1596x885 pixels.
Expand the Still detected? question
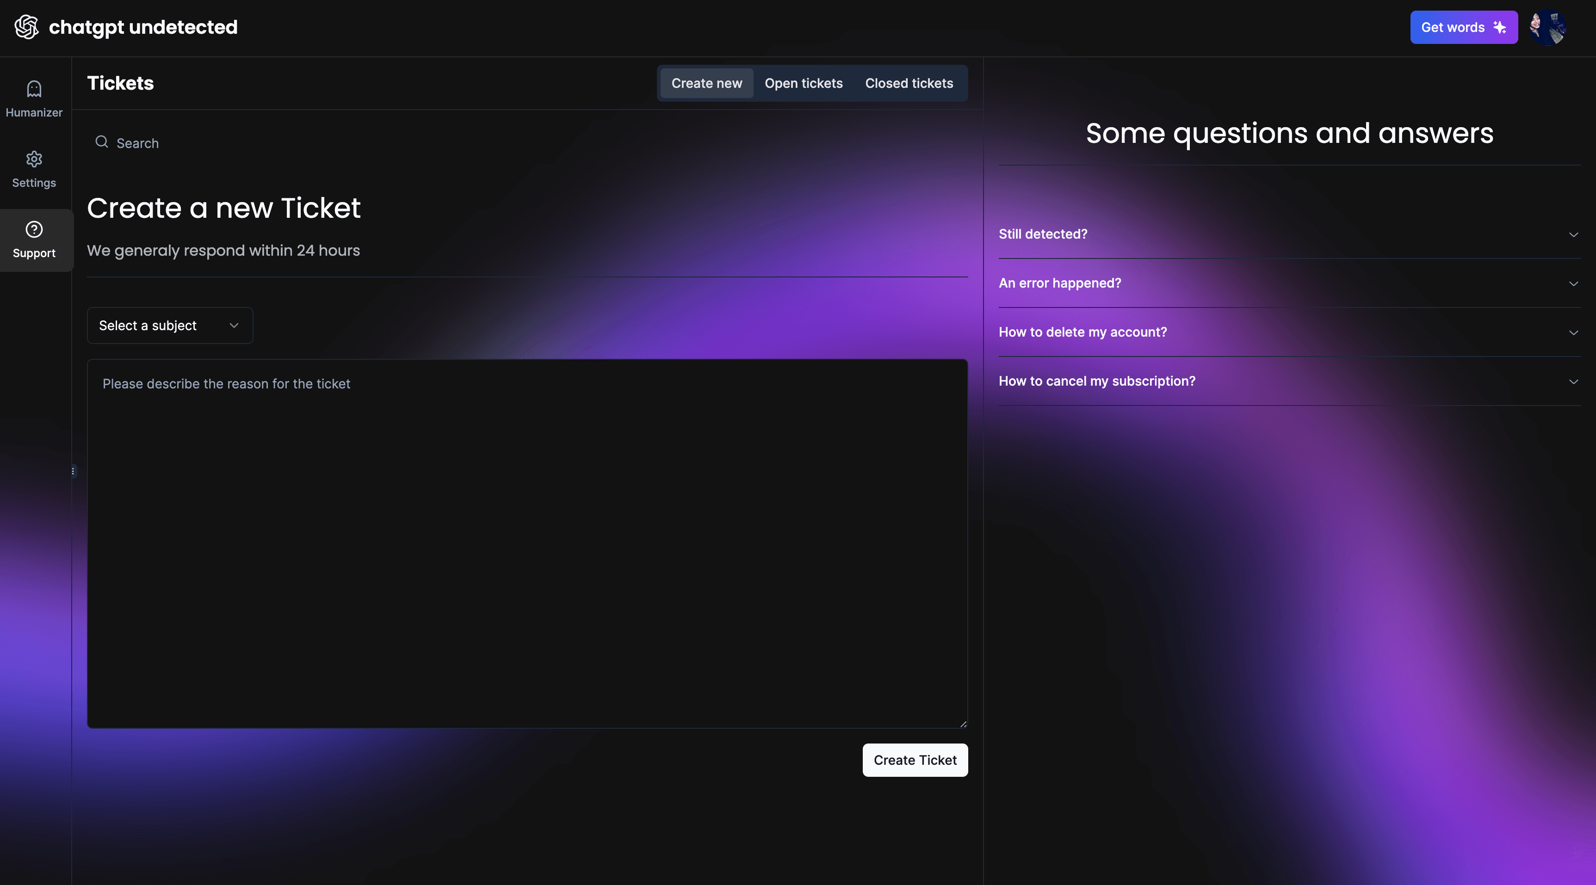(x=1289, y=234)
